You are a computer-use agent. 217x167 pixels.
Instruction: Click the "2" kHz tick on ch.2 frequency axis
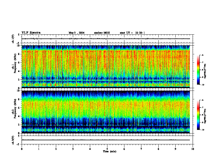[x=19, y=125]
